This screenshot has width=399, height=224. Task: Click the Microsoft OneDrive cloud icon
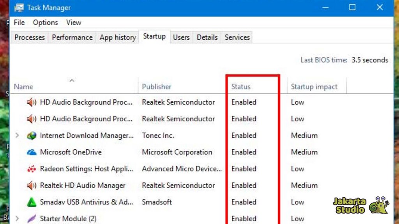(x=32, y=152)
